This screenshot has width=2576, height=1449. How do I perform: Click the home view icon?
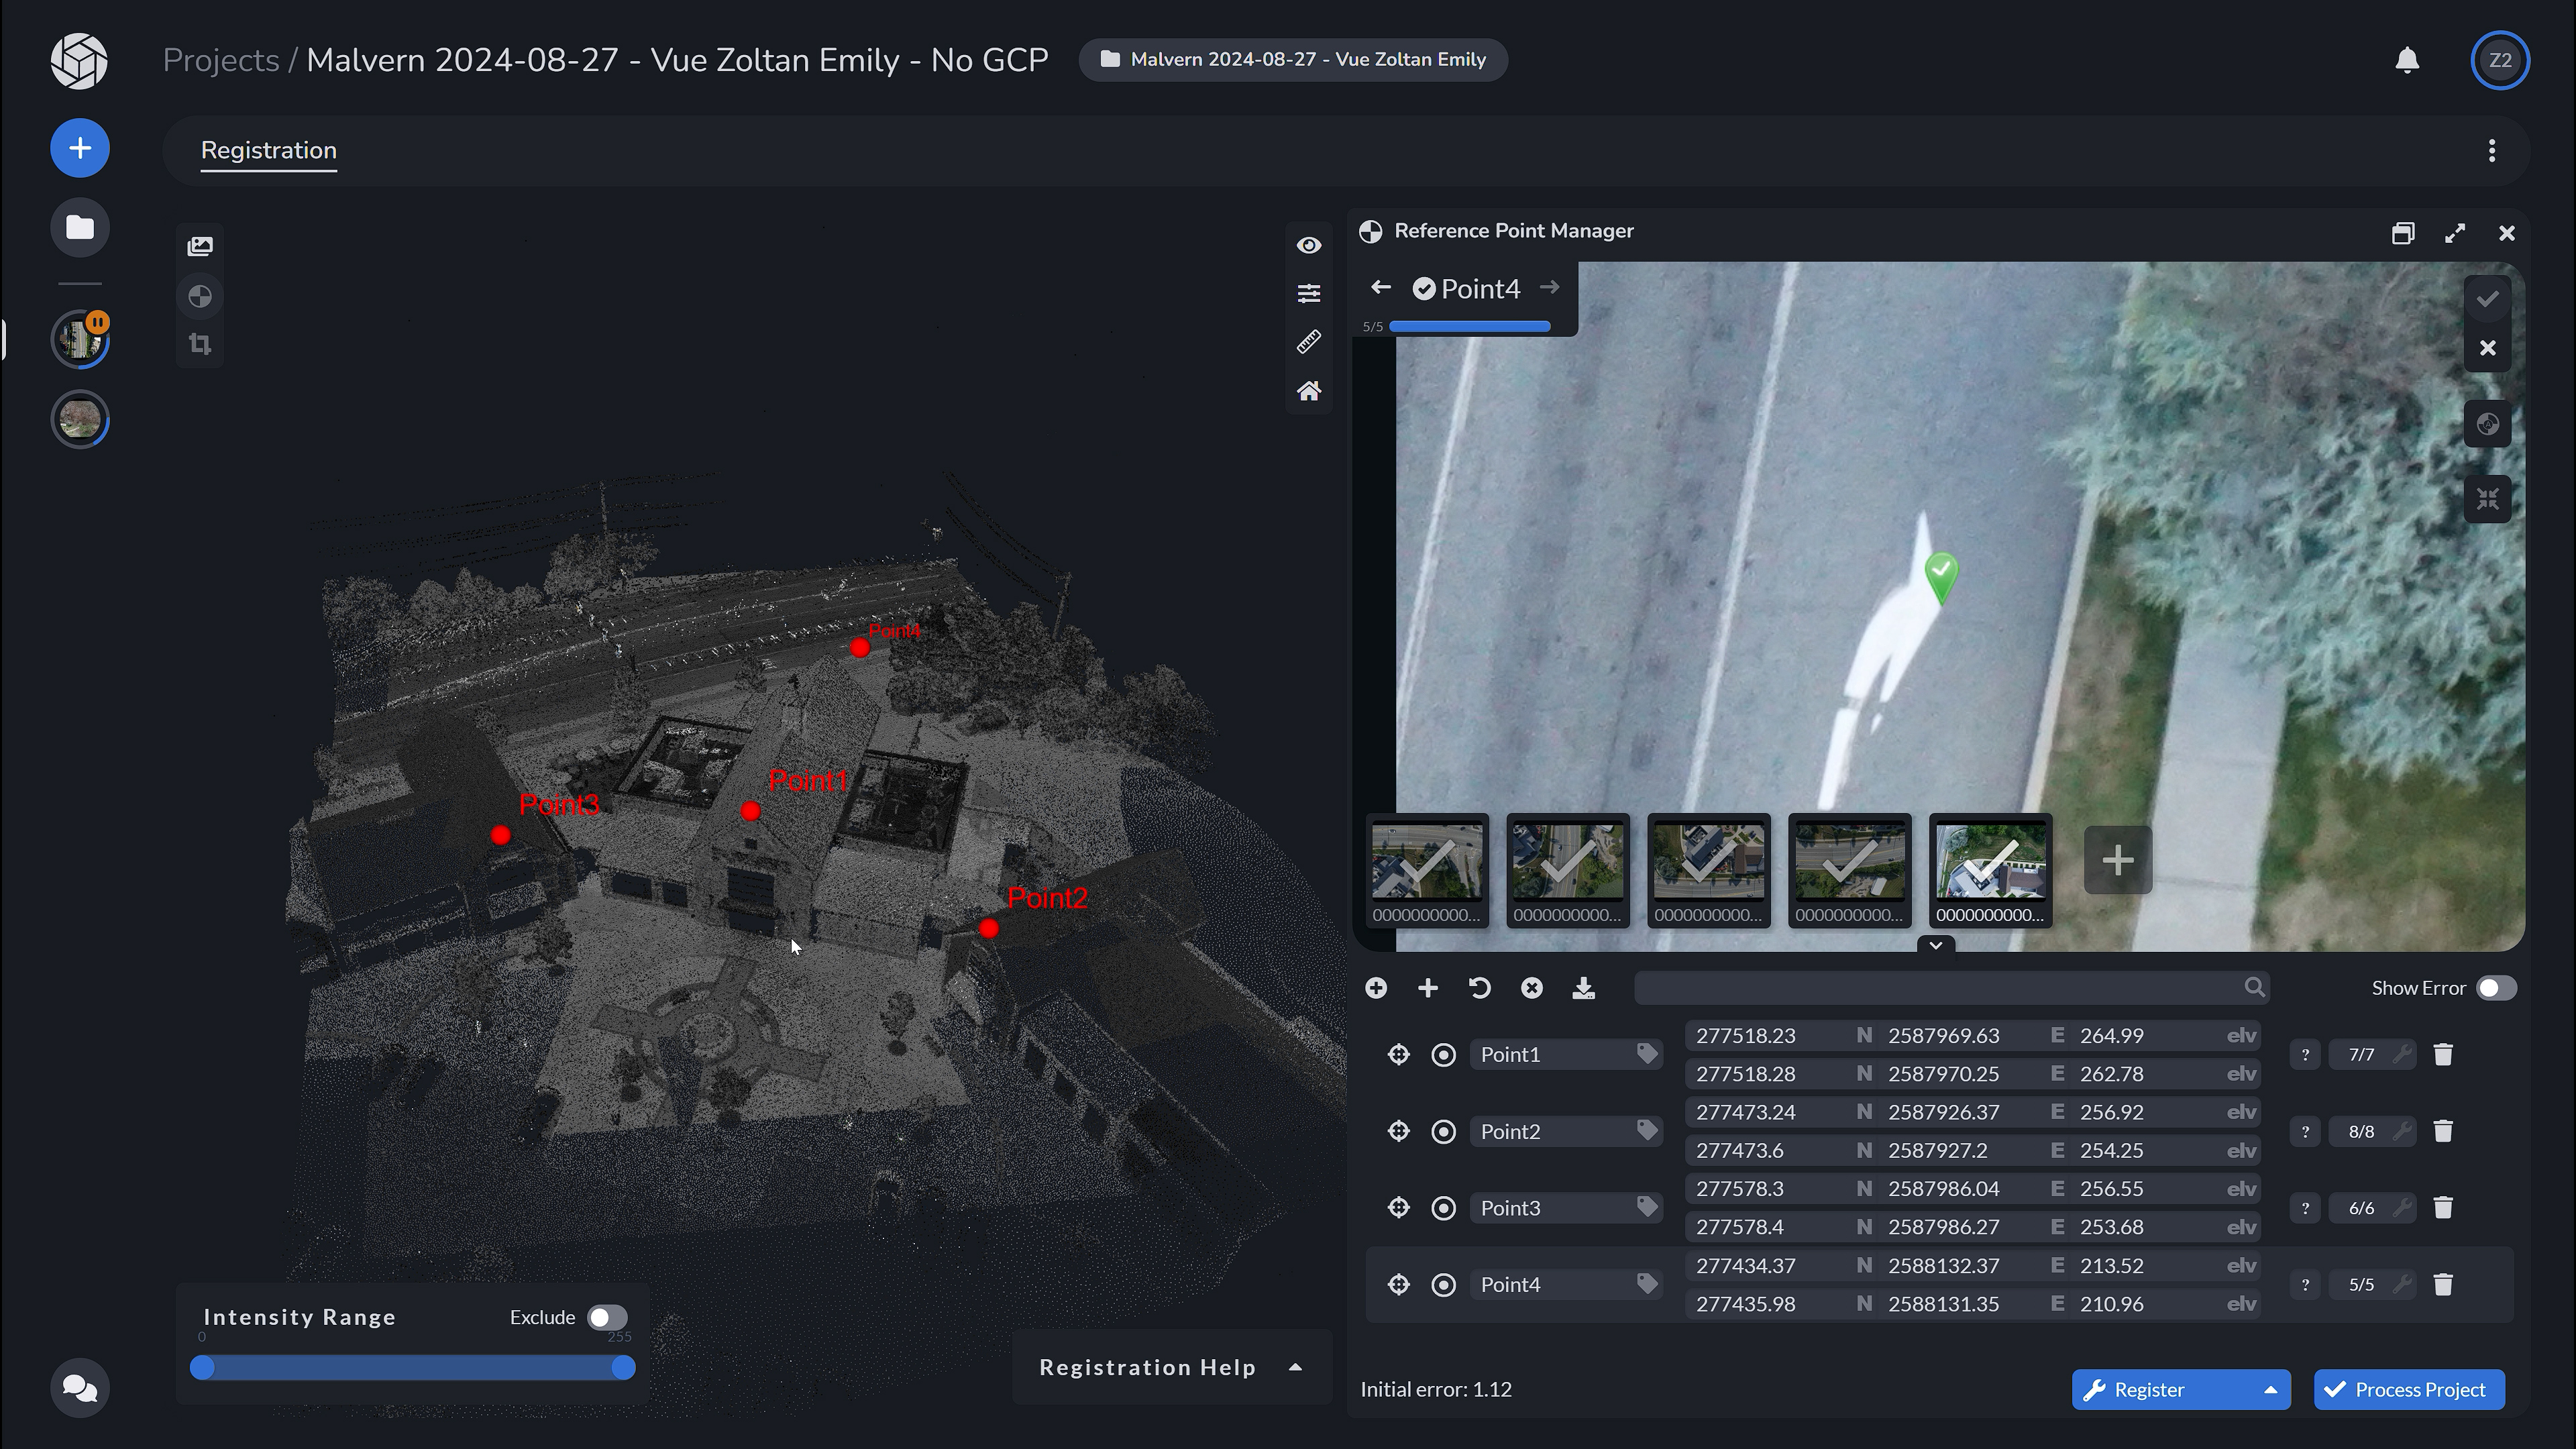point(1309,391)
